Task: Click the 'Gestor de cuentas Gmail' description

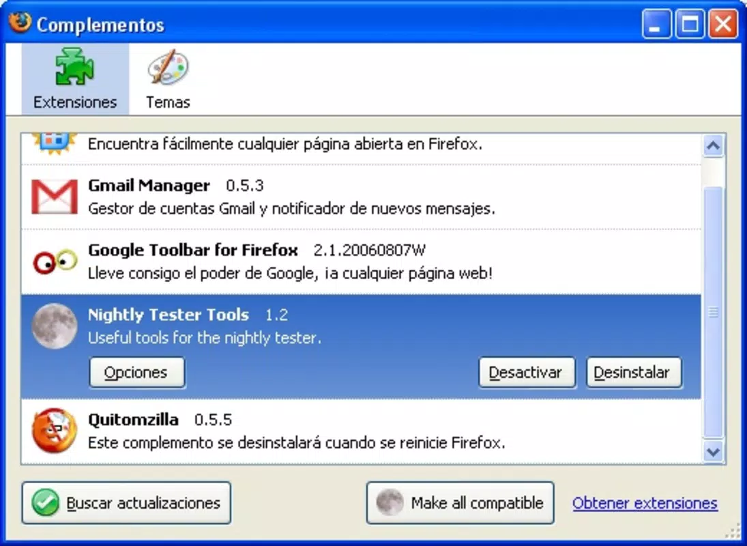Action: pyautogui.click(x=291, y=209)
